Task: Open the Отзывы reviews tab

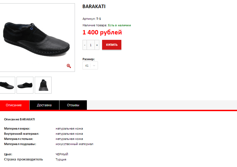Action: point(73,105)
